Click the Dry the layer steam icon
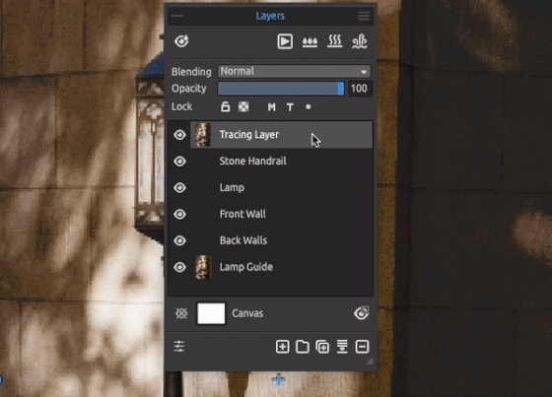Viewport: 552px width, 397px height. pos(334,41)
